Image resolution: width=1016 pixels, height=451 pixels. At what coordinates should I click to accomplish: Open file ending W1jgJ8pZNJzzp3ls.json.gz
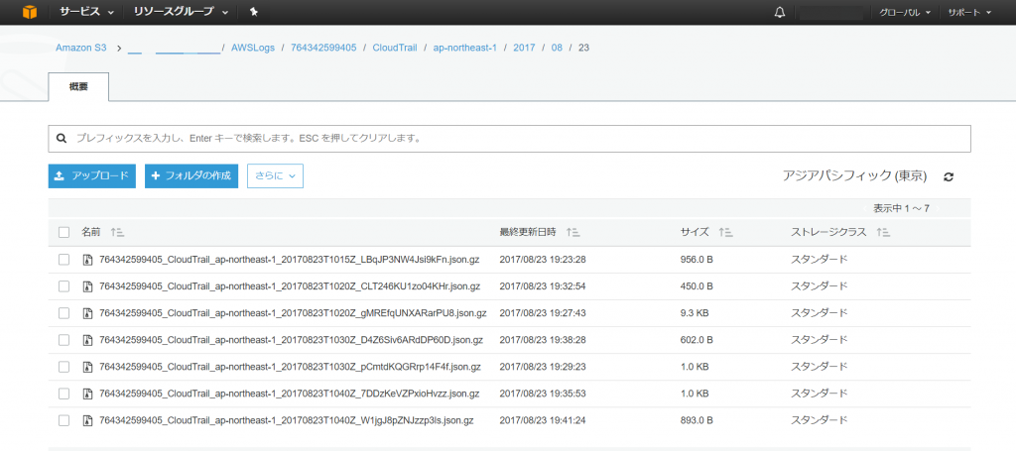[287, 420]
